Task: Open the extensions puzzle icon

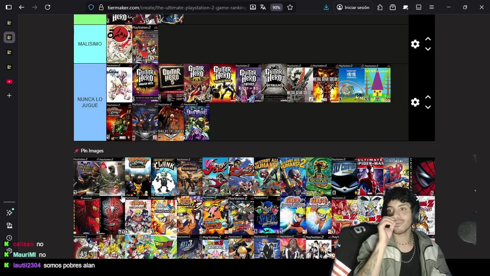Action: pos(380,7)
